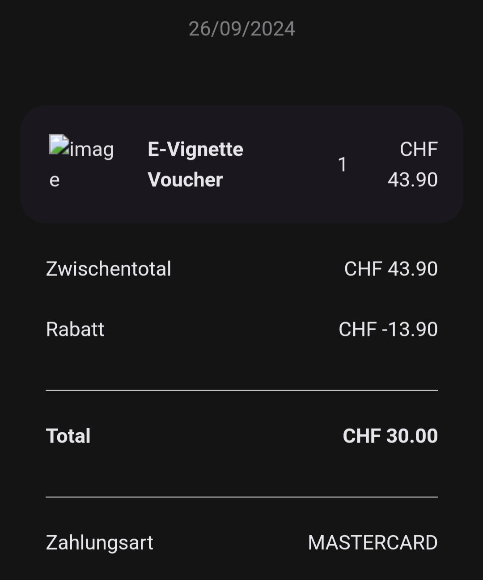Screen dimensions: 483x580
Task: Tap the CHF currency label in item card
Action: click(419, 149)
